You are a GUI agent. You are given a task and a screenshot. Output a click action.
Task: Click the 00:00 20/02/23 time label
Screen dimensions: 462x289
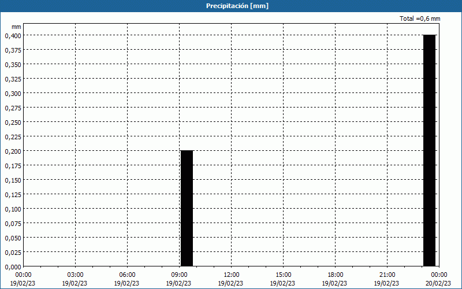[x=438, y=279]
